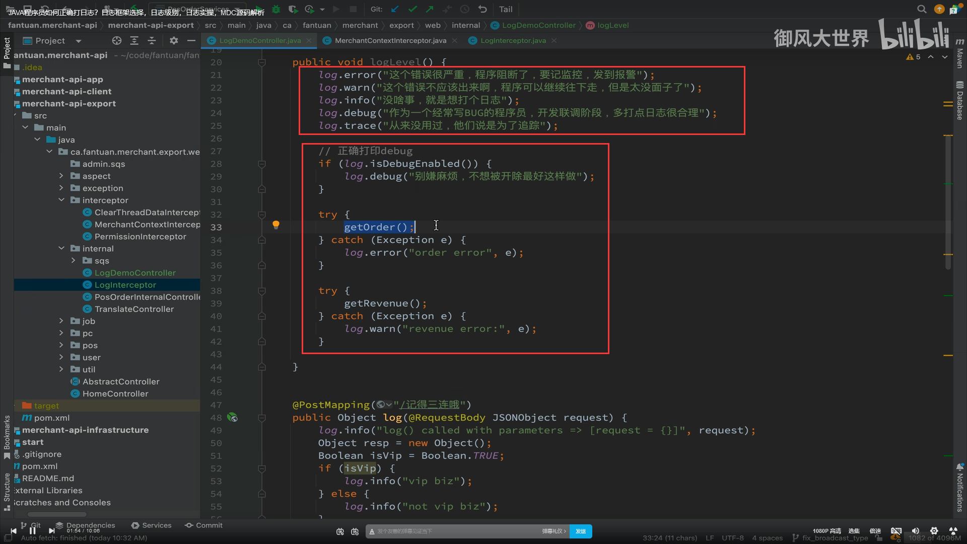This screenshot has height=544, width=967.
Task: Click the Debug bug icon in toolbar
Action: click(x=276, y=9)
